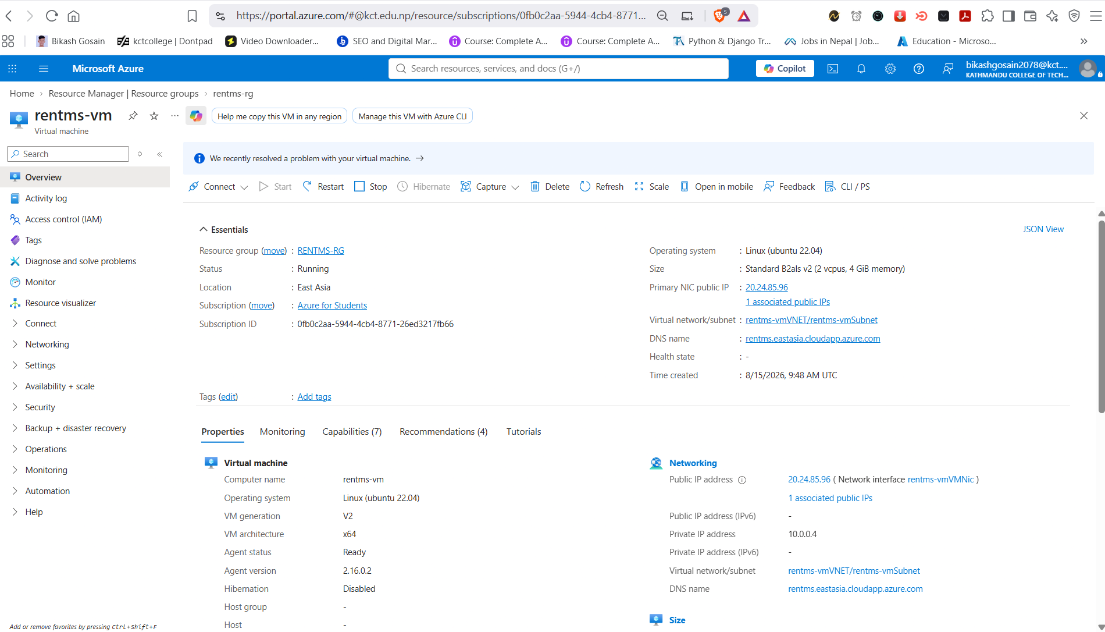This screenshot has height=632, width=1105.
Task: Stop the virtual machine
Action: [x=370, y=187]
